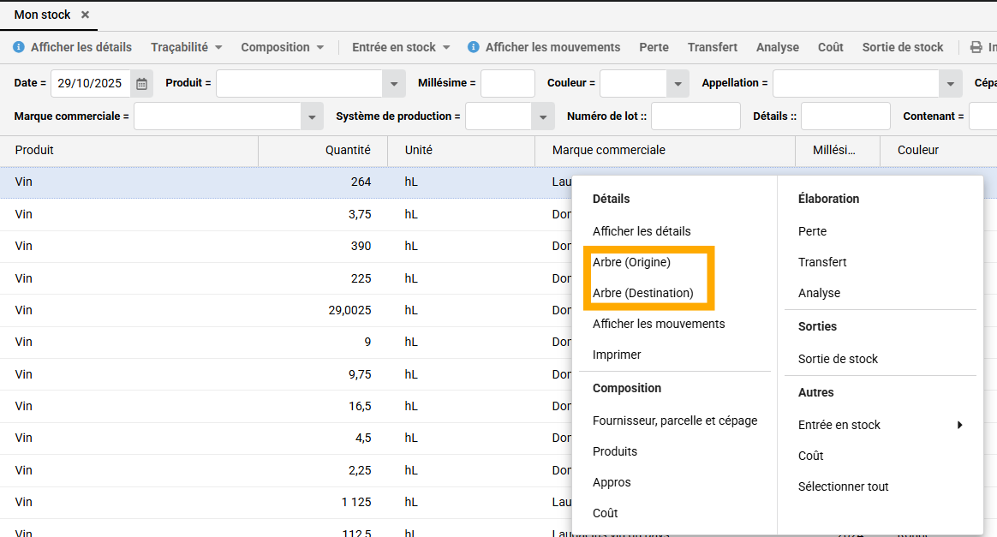
Task: Select Fournisseur, parcelle et cépage
Action: (675, 421)
